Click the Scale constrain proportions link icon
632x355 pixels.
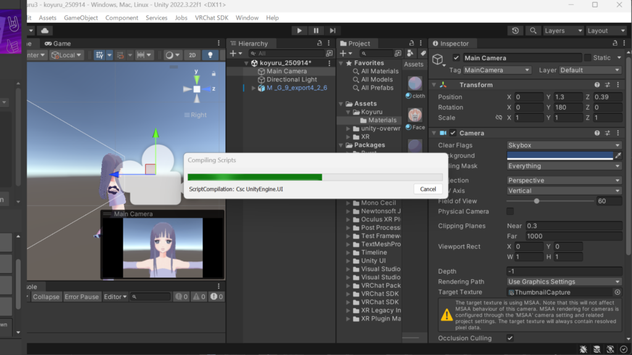click(499, 118)
